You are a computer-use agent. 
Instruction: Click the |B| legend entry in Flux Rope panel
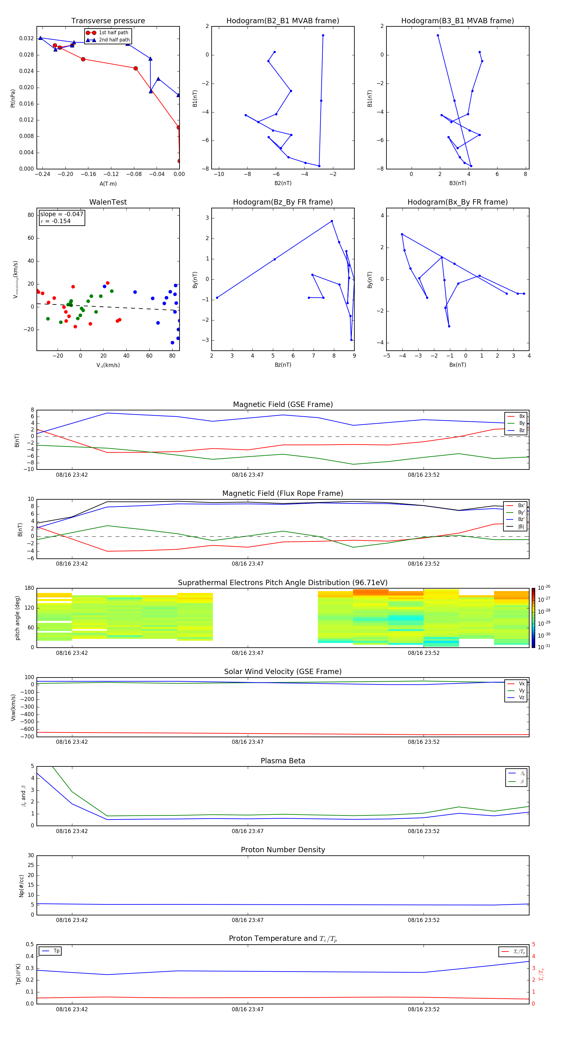(x=515, y=527)
